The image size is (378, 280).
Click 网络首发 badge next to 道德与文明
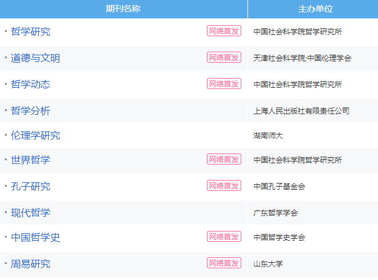click(x=224, y=58)
